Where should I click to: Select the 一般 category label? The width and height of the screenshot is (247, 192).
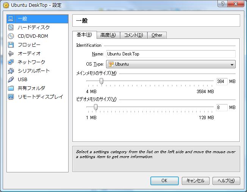pos(22,18)
